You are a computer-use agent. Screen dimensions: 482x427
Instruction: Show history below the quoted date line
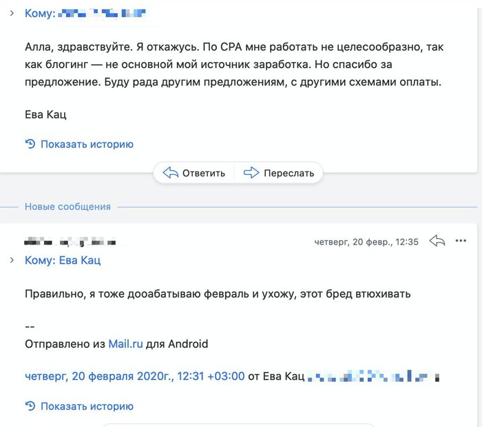pos(87,406)
